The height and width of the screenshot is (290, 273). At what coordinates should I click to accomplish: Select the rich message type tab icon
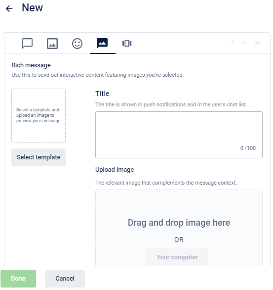(x=102, y=44)
